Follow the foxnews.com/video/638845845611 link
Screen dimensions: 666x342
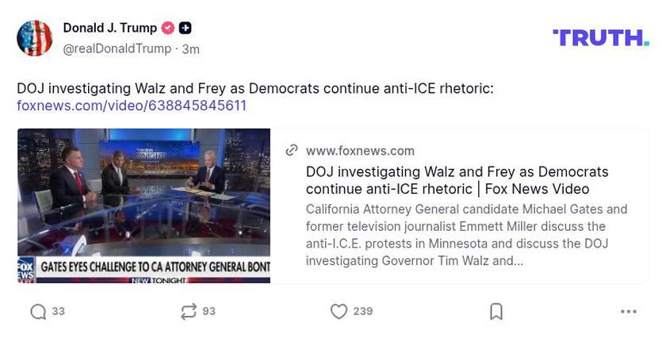click(x=132, y=106)
